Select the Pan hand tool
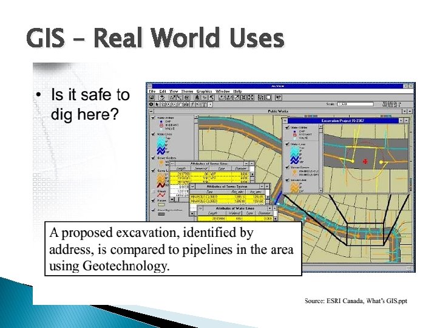This screenshot has height=328, width=437. [181, 104]
